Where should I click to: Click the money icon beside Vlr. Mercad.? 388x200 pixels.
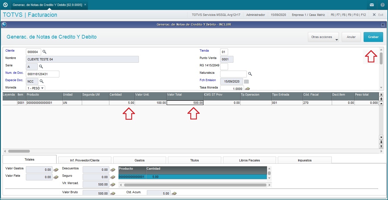(113, 184)
